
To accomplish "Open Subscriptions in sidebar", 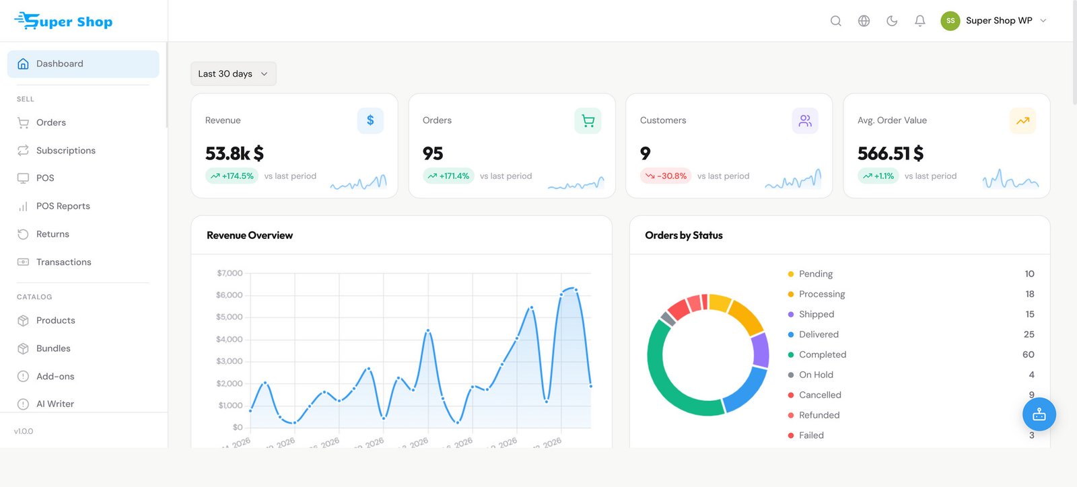I will click(83, 151).
